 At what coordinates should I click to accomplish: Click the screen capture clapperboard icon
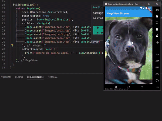click(157, 36)
